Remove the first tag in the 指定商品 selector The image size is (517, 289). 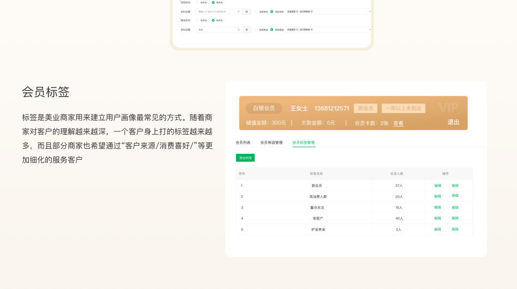(297, 29)
